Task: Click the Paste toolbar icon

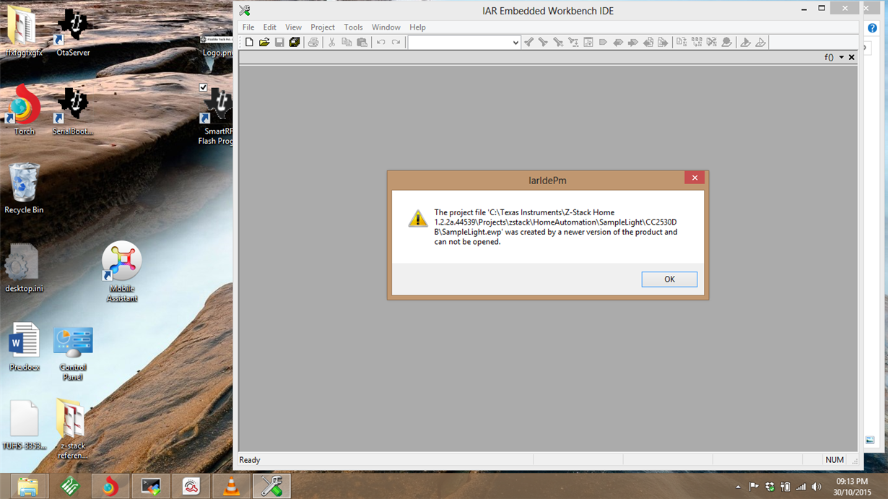Action: point(362,43)
